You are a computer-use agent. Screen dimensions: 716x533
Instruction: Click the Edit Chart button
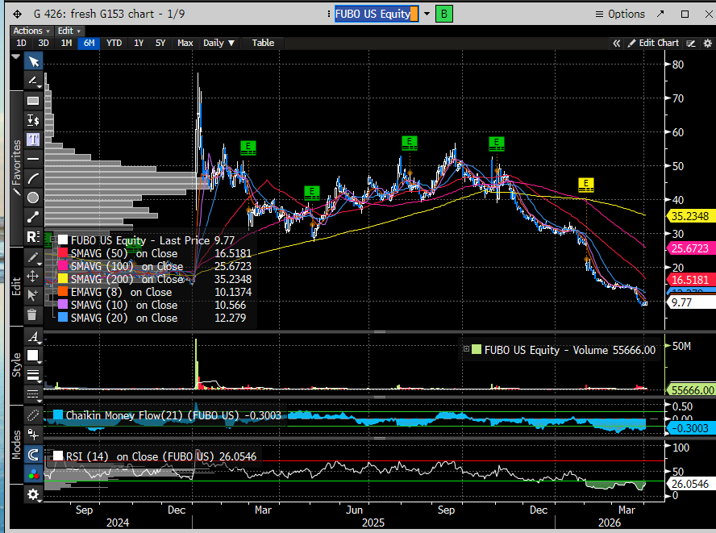click(656, 43)
